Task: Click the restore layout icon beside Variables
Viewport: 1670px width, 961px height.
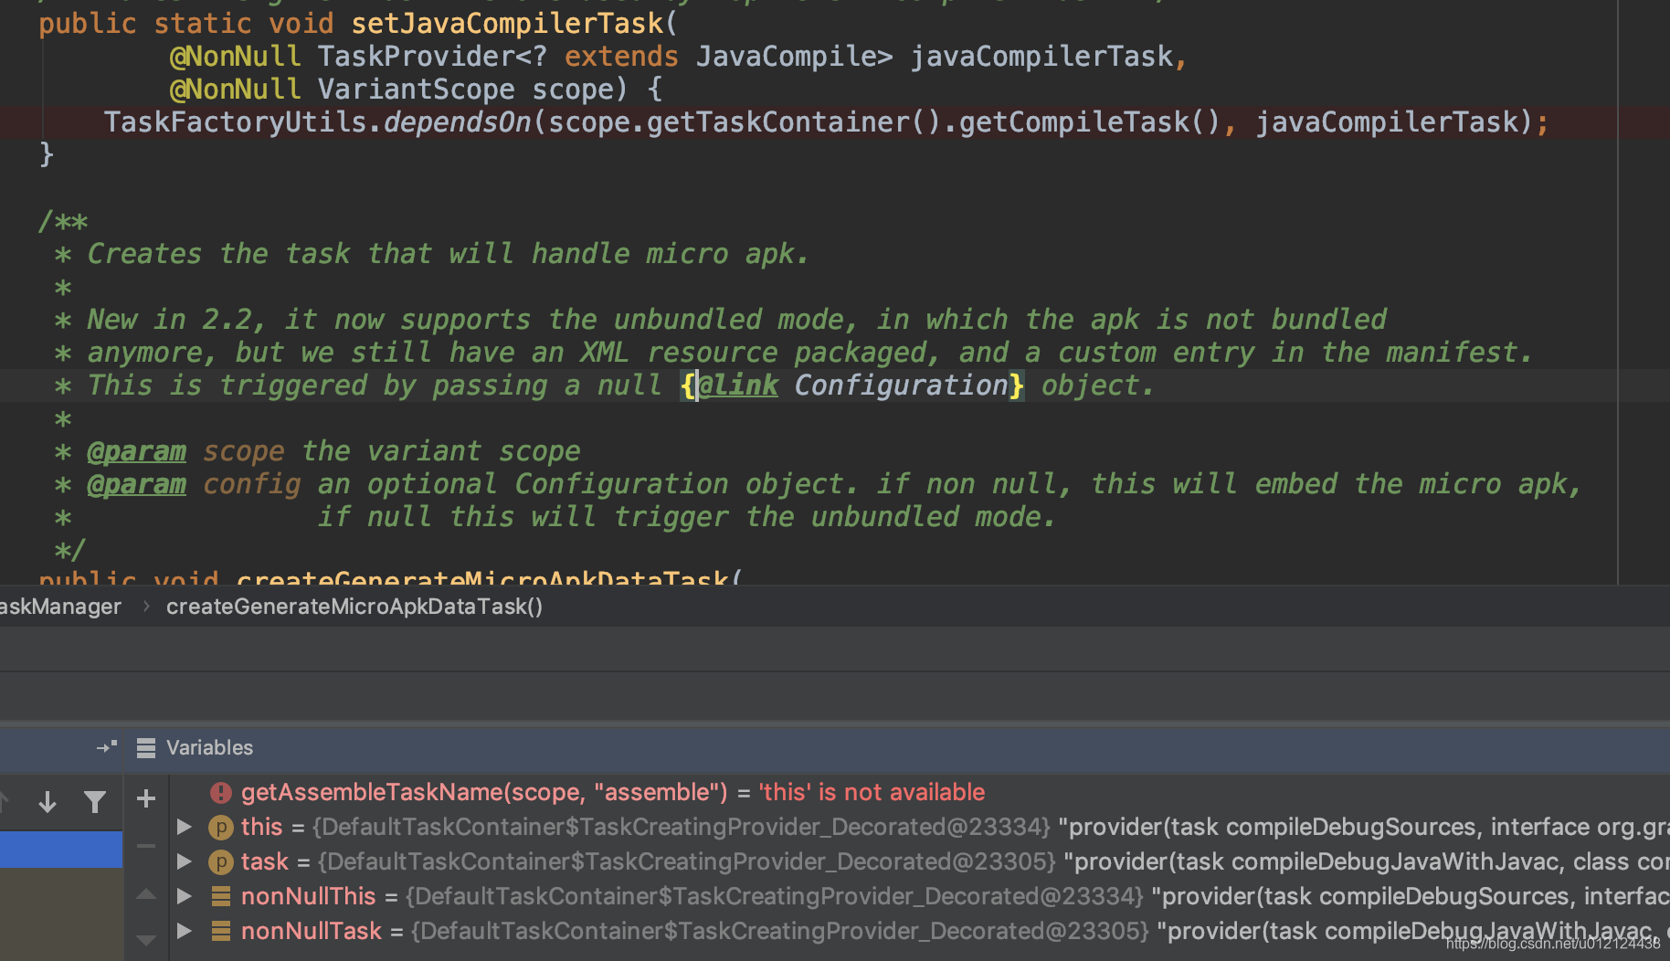Action: [x=107, y=747]
